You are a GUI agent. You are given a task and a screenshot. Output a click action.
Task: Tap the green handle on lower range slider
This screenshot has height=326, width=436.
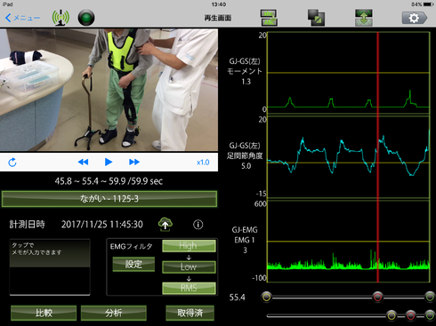point(430,315)
